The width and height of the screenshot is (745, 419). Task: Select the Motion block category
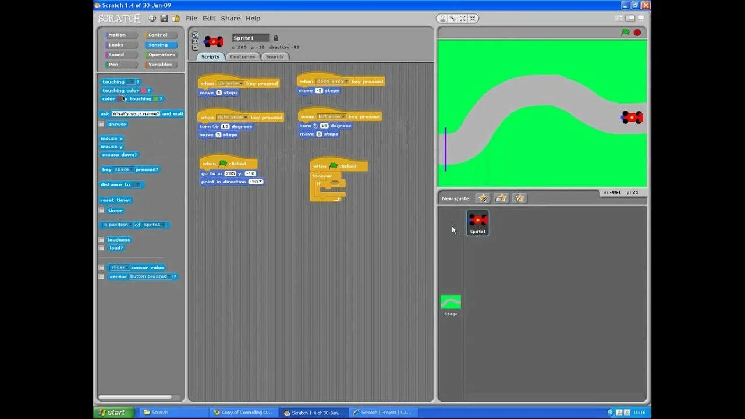click(x=121, y=35)
